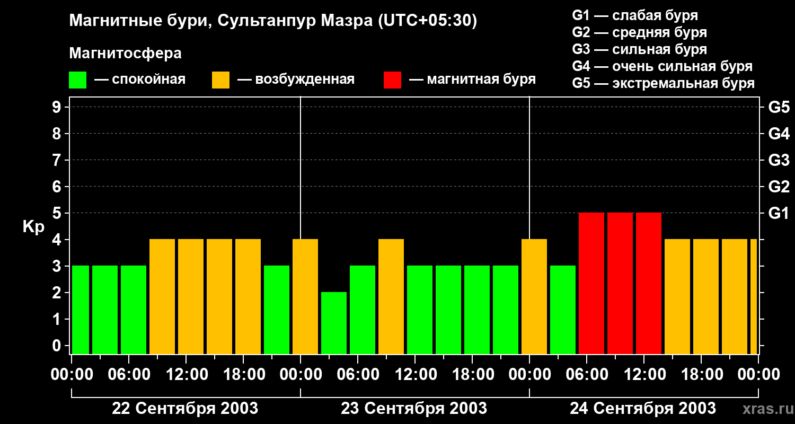Click the first orange bar on 22 September
This screenshot has width=795, height=424.
(162, 296)
